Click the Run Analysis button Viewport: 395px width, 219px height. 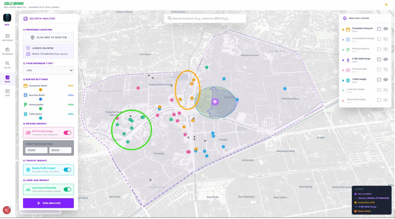coord(48,203)
